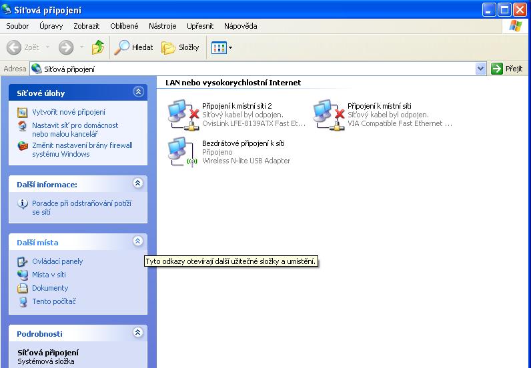Select Připojení k místní síti 2 icon

tap(183, 115)
